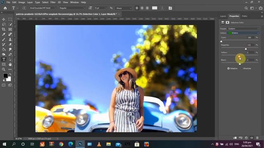This screenshot has height=148, width=264.
Task: Select the Lasso tool
Action: click(4, 24)
